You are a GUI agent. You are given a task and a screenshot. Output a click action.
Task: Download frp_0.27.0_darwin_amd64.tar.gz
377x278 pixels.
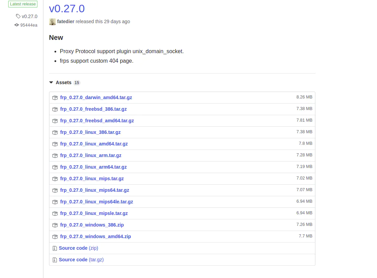96,97
